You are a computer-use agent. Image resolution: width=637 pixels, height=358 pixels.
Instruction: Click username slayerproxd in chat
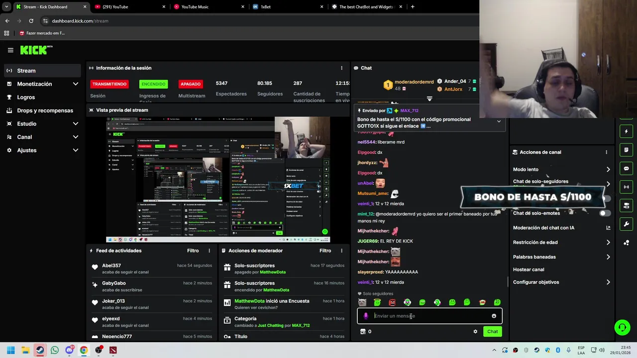click(x=370, y=272)
